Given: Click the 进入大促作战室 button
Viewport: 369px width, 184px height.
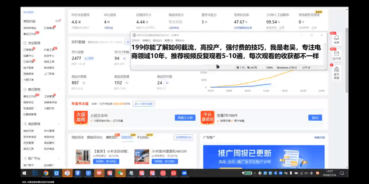Looking at the screenshot, I should (x=144, y=104).
